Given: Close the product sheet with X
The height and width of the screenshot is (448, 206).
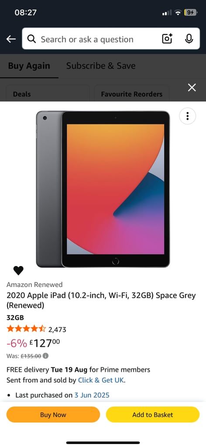Looking at the screenshot, I should click(x=192, y=87).
